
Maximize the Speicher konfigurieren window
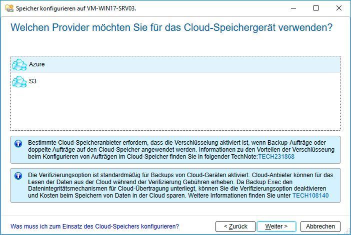click(316, 8)
